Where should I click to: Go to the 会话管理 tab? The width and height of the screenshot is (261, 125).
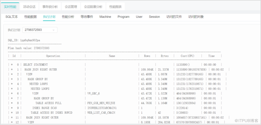pyautogui.click(x=71, y=6)
